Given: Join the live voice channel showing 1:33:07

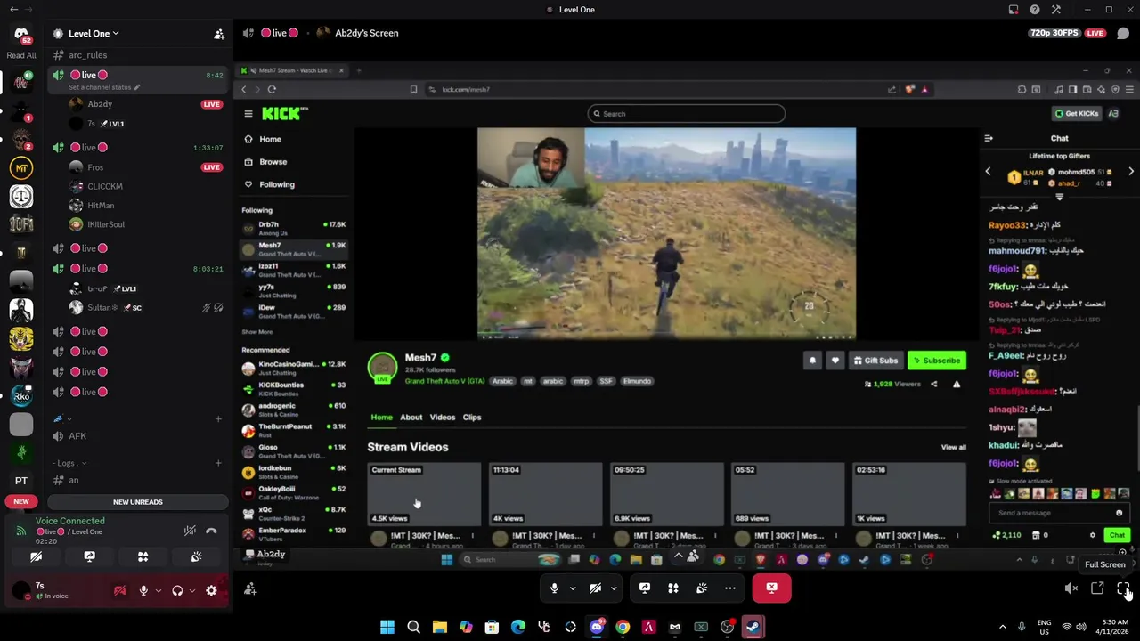Looking at the screenshot, I should tap(138, 148).
